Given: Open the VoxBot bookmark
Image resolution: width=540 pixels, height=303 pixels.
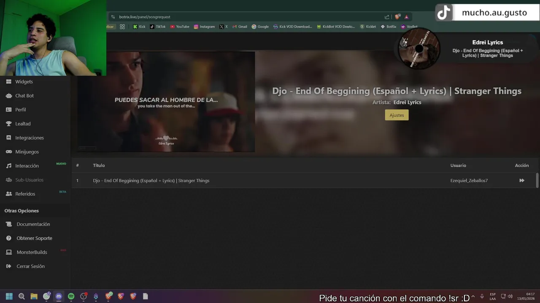Looking at the screenshot, I should 409,27.
